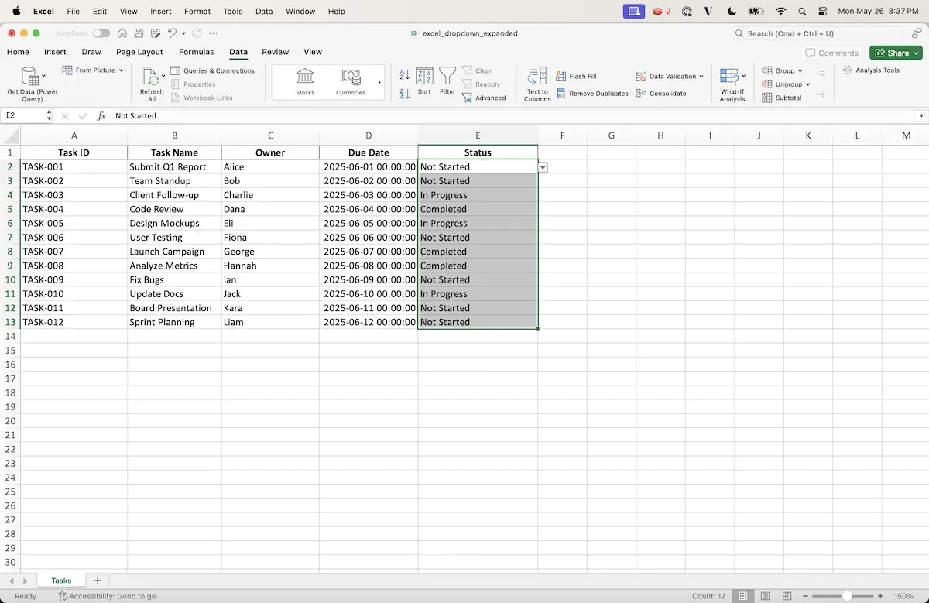Image resolution: width=929 pixels, height=603 pixels.
Task: Toggle the AutoSave switch
Action: [x=101, y=33]
